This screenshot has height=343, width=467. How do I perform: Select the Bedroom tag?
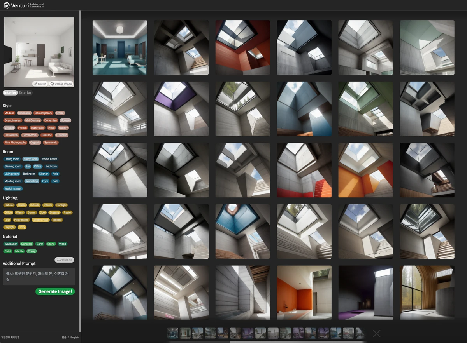click(x=51, y=167)
